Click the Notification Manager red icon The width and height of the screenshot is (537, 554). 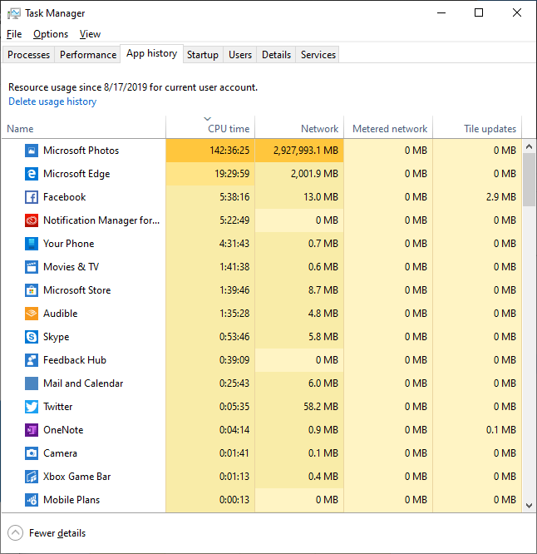pyautogui.click(x=32, y=220)
